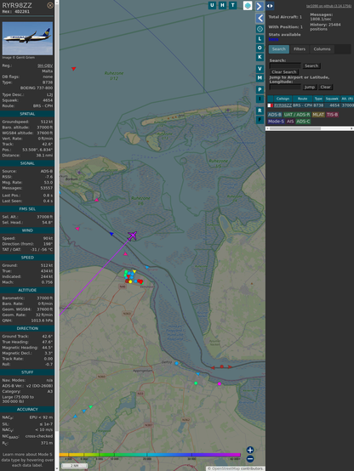Click the blue aircraft marker left of selected plane

coord(111,234)
